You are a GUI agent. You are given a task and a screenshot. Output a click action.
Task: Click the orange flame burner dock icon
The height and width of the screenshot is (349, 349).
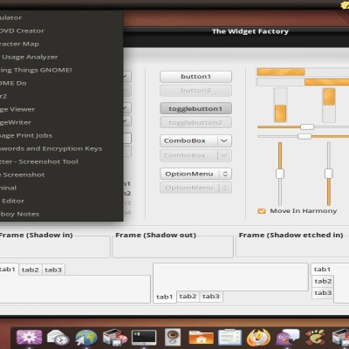pos(258,338)
